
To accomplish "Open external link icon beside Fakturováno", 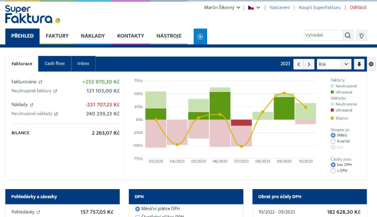I will coord(40,82).
